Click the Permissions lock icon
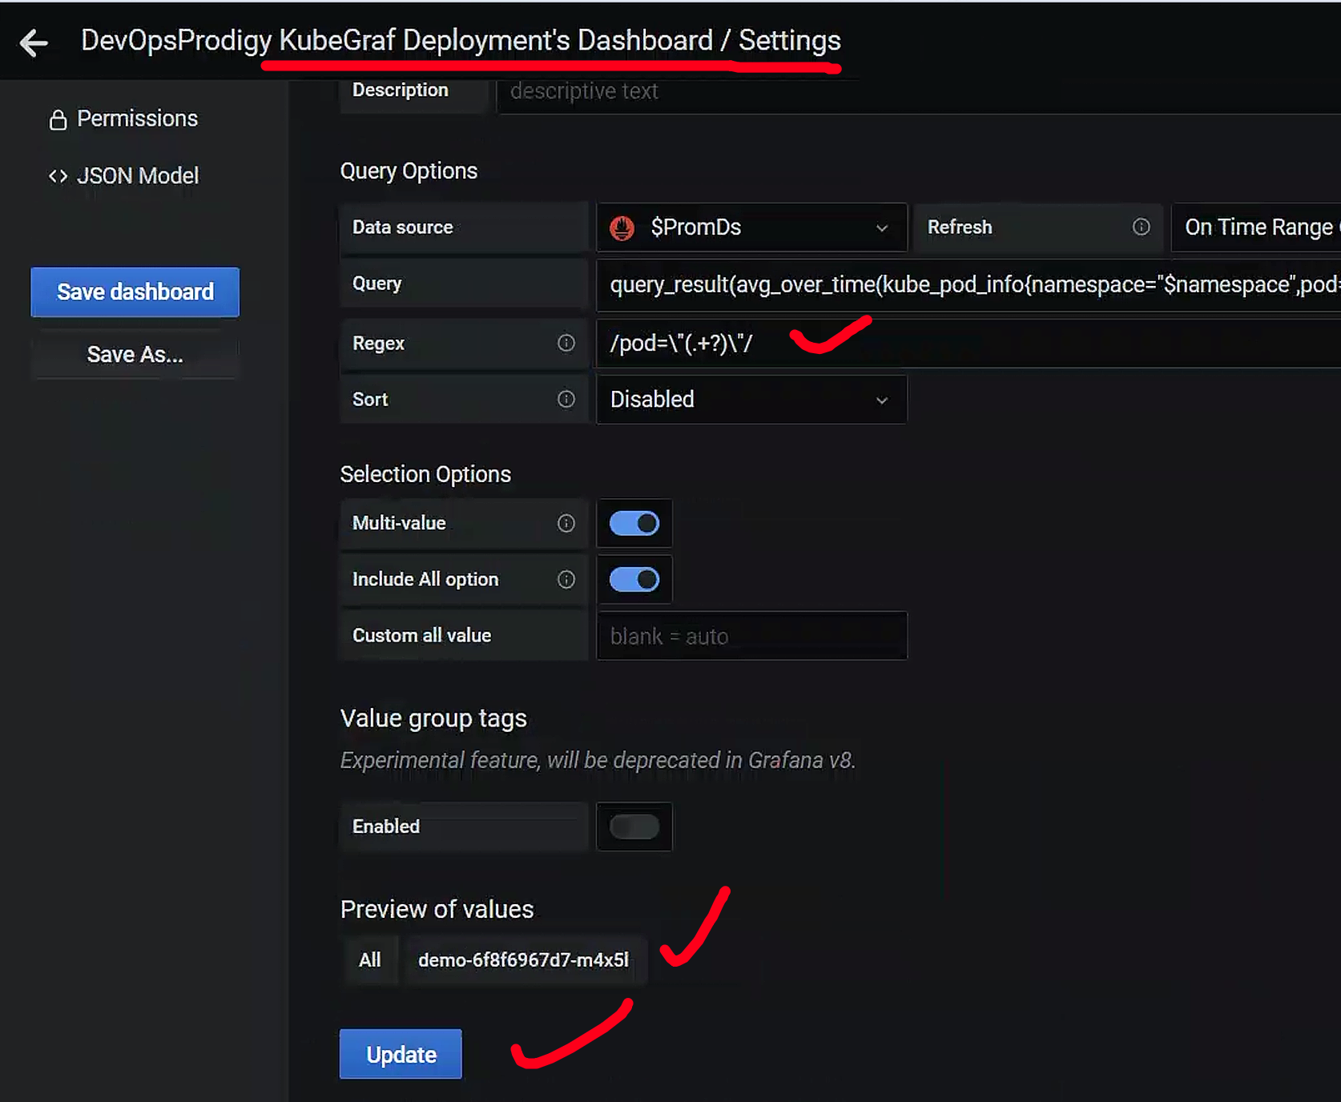 coord(58,119)
